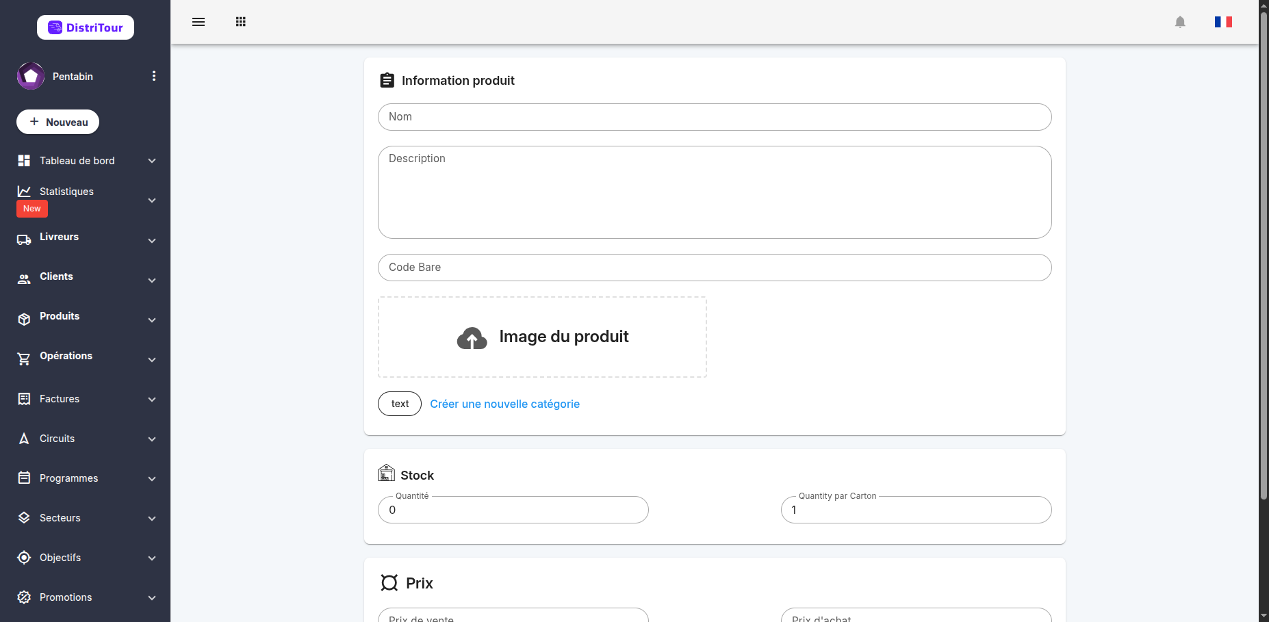Focus the Nom input field
The height and width of the screenshot is (622, 1269).
715,117
